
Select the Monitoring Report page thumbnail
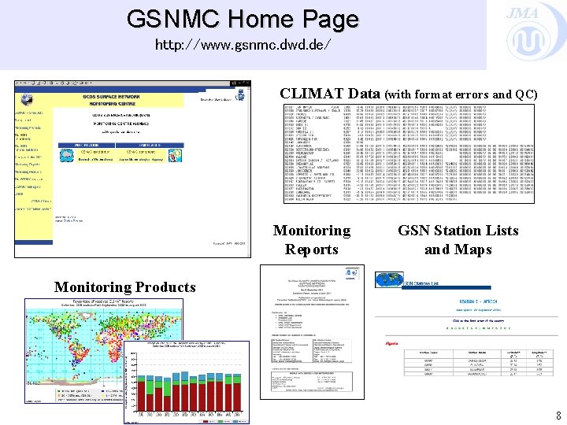coord(312,332)
